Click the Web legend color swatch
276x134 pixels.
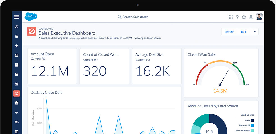tap(252, 120)
